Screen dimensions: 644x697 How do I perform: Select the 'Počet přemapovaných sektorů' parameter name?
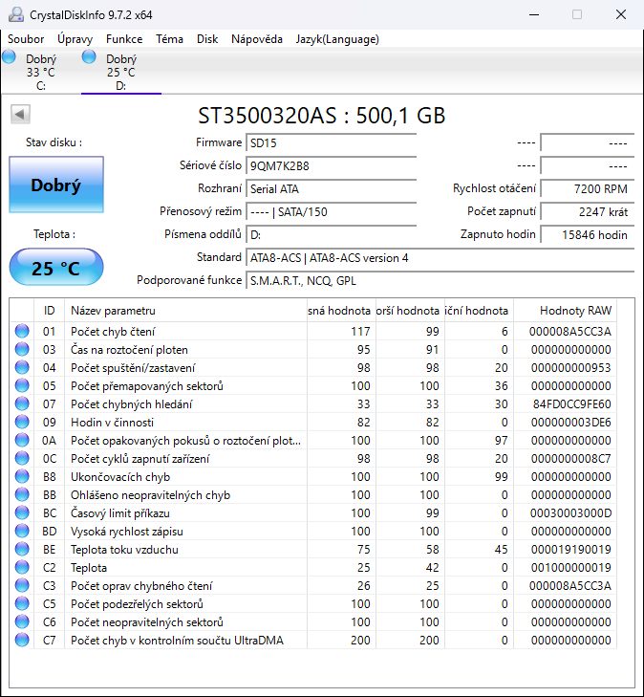click(147, 386)
